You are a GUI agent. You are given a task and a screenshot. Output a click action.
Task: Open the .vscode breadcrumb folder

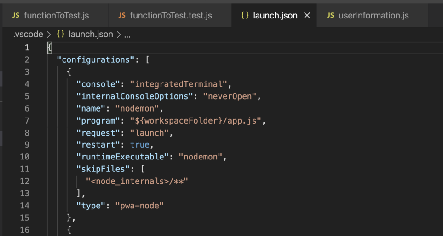tap(28, 35)
